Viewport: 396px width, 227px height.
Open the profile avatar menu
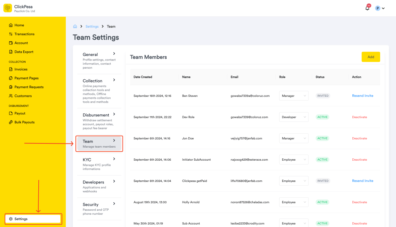[x=377, y=8]
